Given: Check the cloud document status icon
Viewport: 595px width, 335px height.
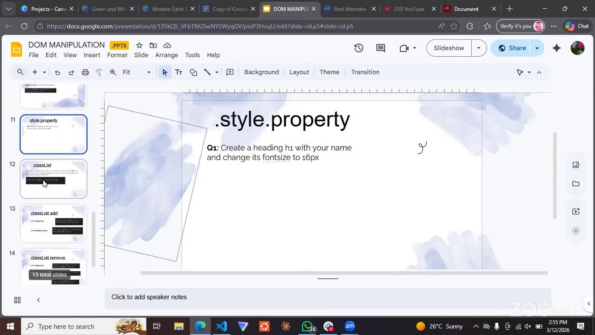Looking at the screenshot, I should tap(167, 45).
